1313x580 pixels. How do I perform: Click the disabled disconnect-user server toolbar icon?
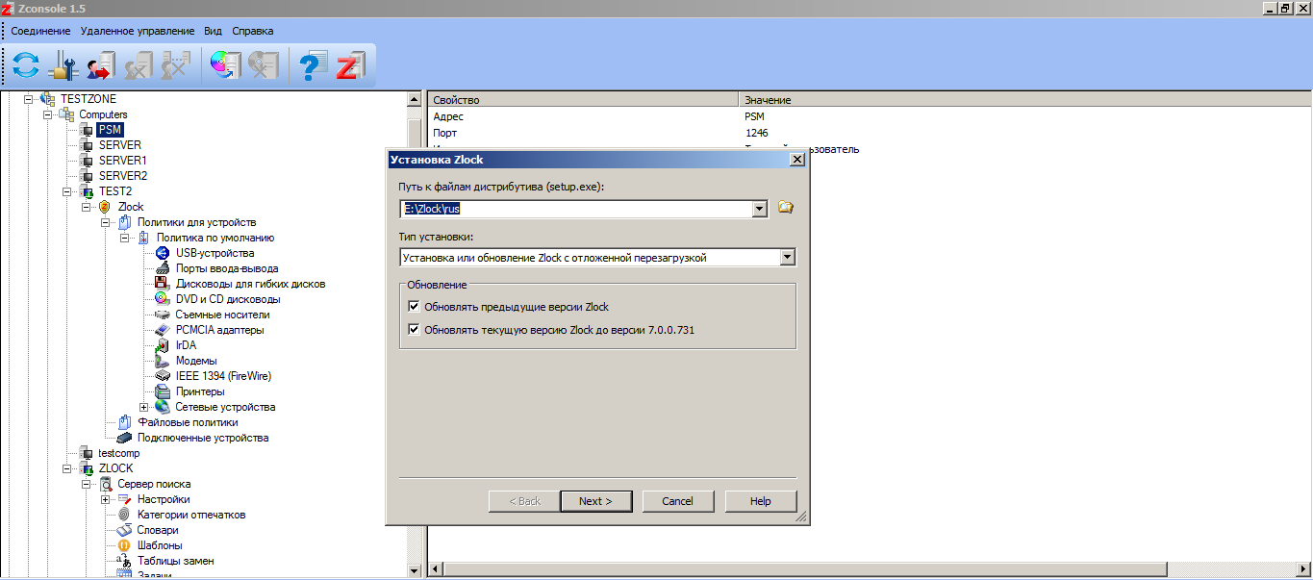pyautogui.click(x=139, y=65)
